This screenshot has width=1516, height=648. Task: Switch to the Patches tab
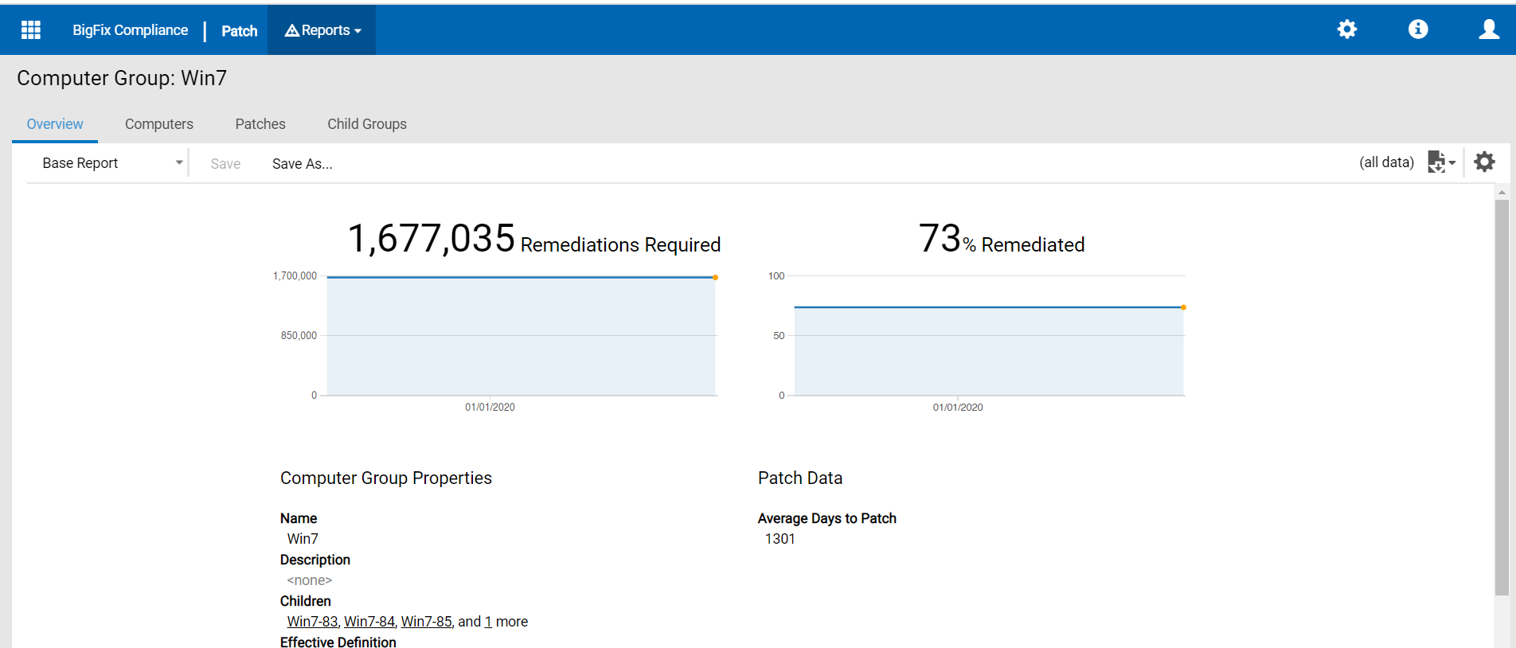(x=260, y=124)
